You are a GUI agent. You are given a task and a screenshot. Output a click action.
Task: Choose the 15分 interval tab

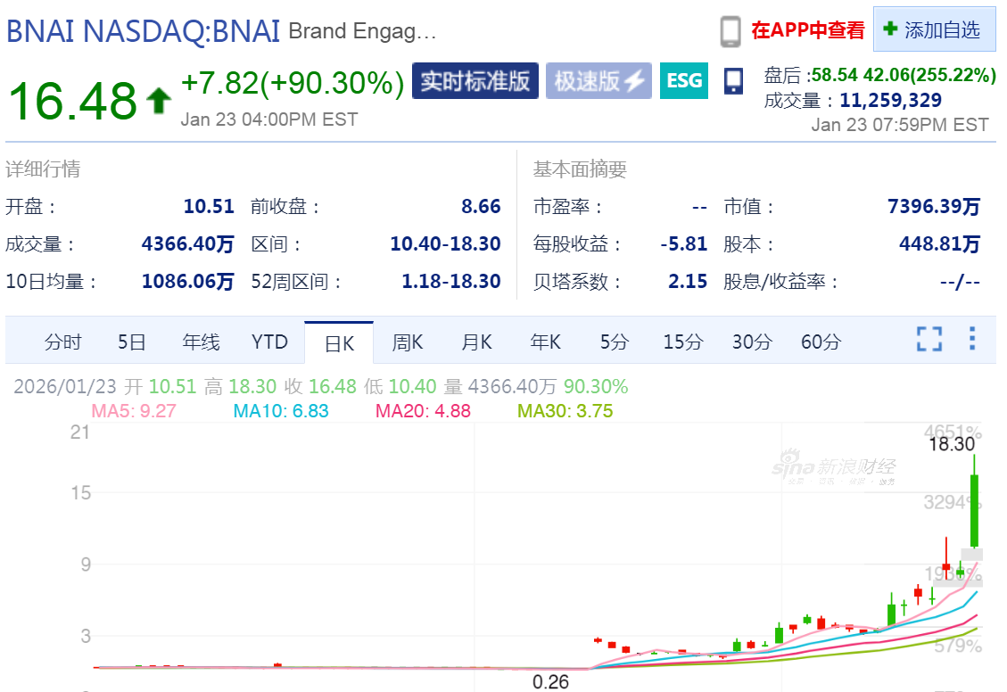(682, 342)
